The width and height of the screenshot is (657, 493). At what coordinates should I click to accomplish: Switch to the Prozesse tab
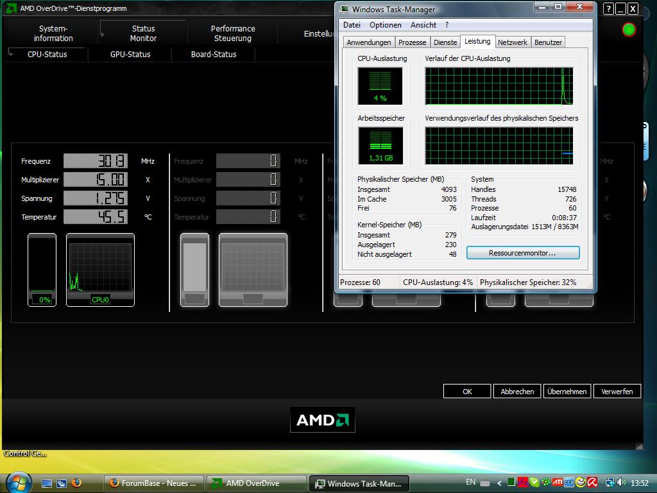point(413,42)
